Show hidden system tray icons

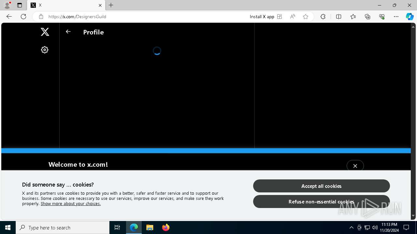click(x=351, y=227)
